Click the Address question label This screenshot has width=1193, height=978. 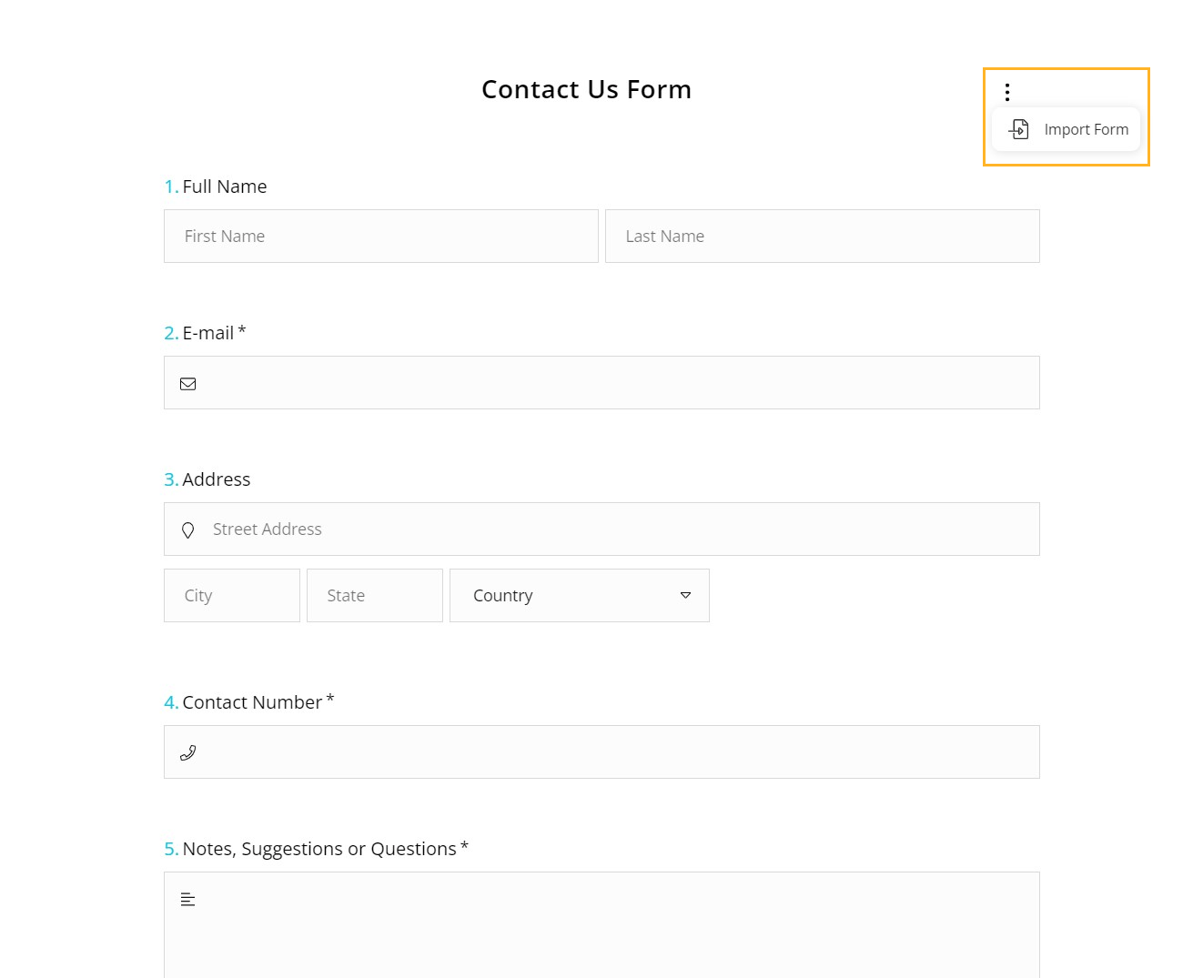coord(216,479)
